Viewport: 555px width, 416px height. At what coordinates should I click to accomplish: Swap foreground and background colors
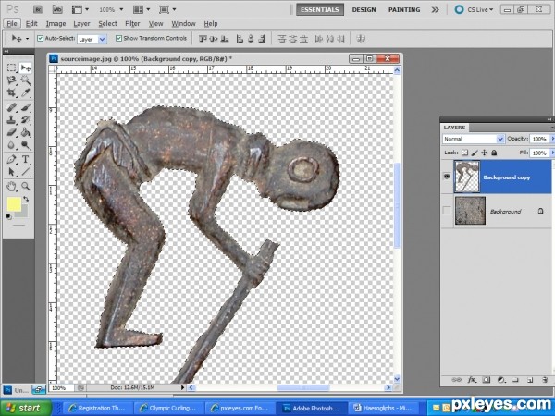pos(26,199)
